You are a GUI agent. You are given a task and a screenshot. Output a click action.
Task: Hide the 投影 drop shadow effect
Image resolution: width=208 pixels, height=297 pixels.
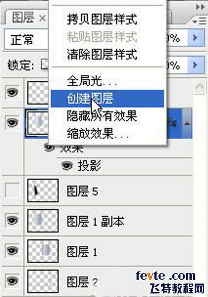67,166
